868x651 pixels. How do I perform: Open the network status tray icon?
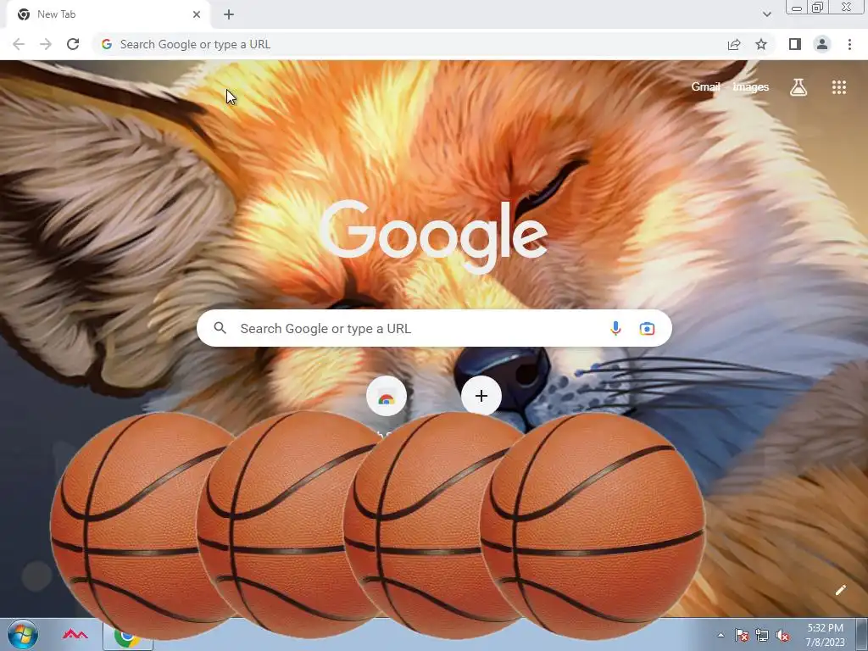click(x=762, y=636)
